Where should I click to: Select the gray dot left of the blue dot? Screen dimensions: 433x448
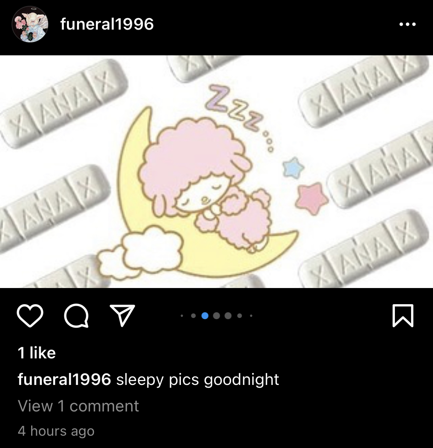tap(193, 316)
